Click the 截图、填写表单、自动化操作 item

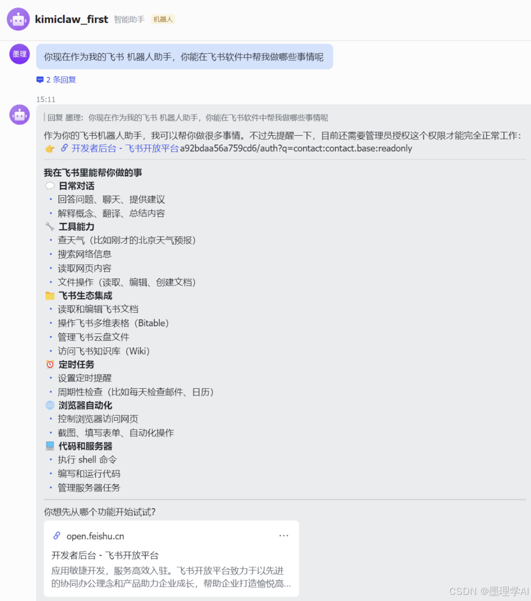coord(116,433)
